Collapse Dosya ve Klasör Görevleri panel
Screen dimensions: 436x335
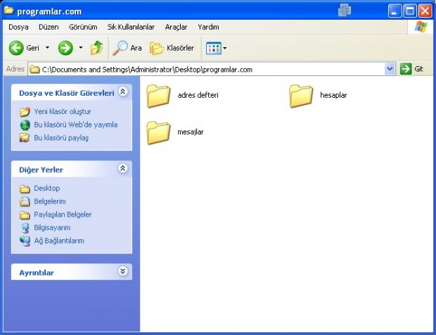coord(122,91)
